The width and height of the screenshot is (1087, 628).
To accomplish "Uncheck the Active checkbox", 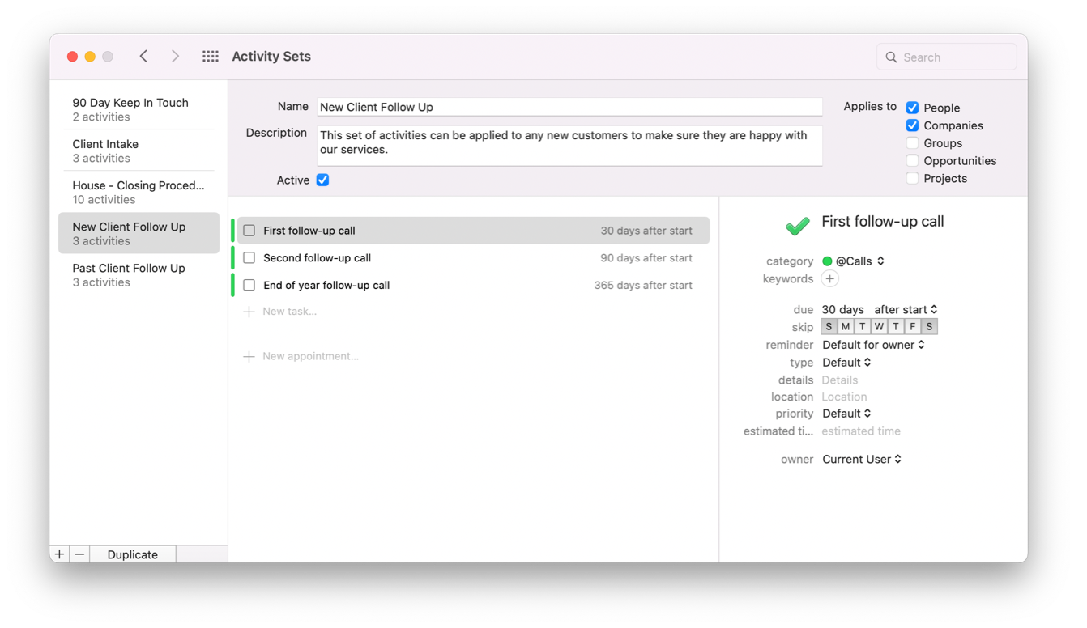I will (322, 180).
